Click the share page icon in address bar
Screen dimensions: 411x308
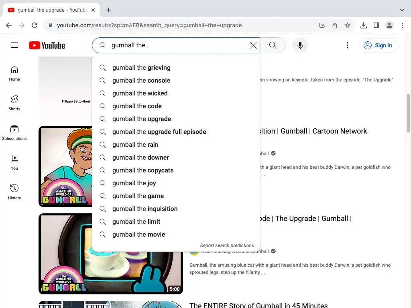335,25
